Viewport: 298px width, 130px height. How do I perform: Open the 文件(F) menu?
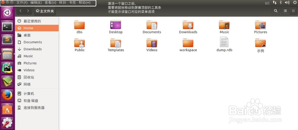click(22, 3)
